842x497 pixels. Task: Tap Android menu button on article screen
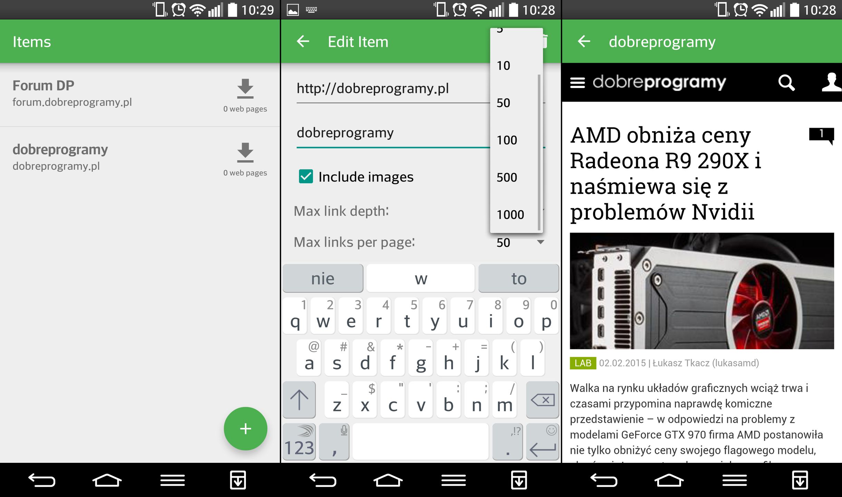[x=735, y=480]
